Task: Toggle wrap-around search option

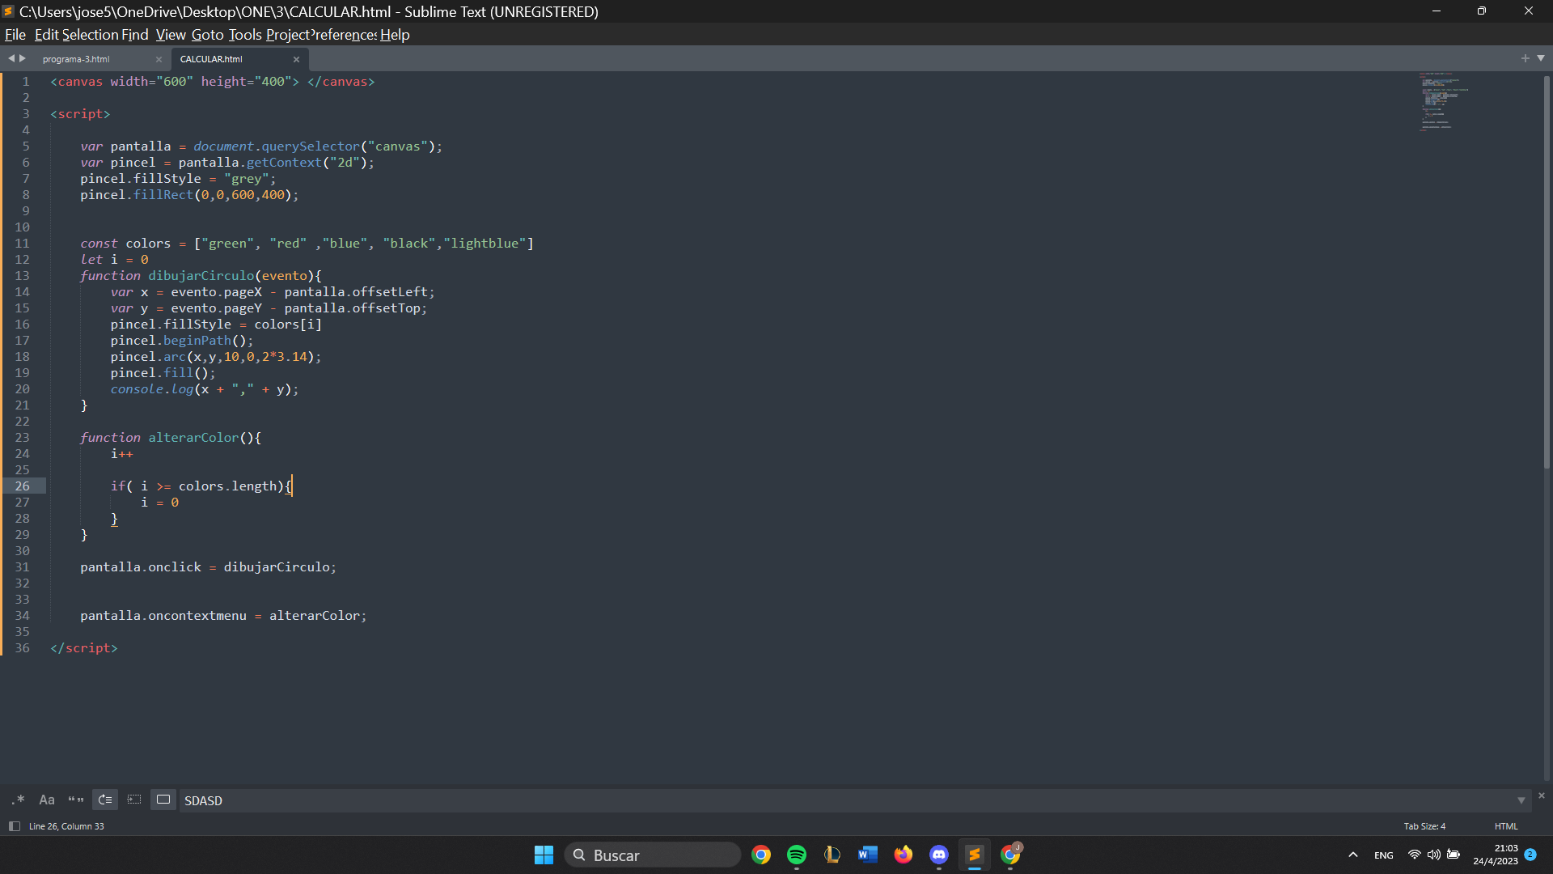Action: (x=105, y=800)
